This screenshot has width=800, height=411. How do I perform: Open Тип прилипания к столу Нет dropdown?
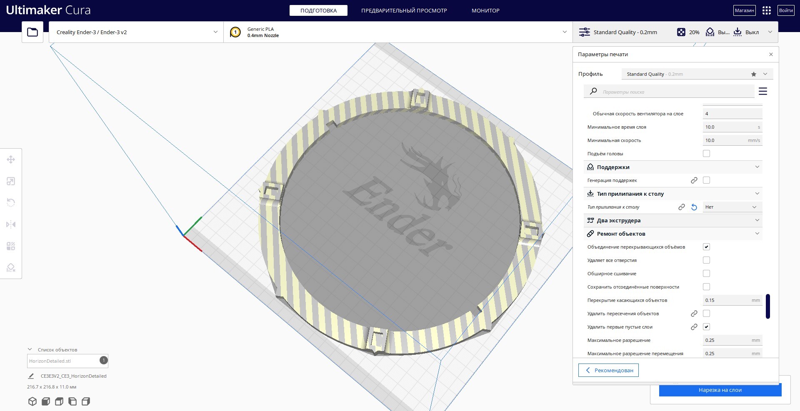point(732,207)
